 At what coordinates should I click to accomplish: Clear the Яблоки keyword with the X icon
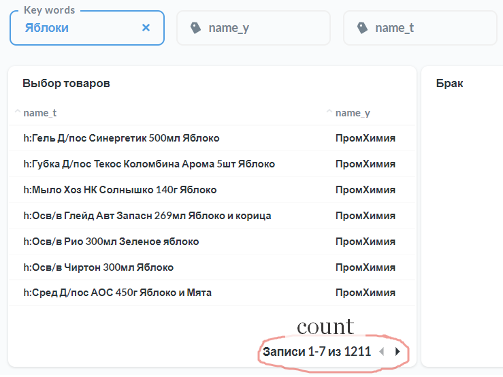point(146,28)
